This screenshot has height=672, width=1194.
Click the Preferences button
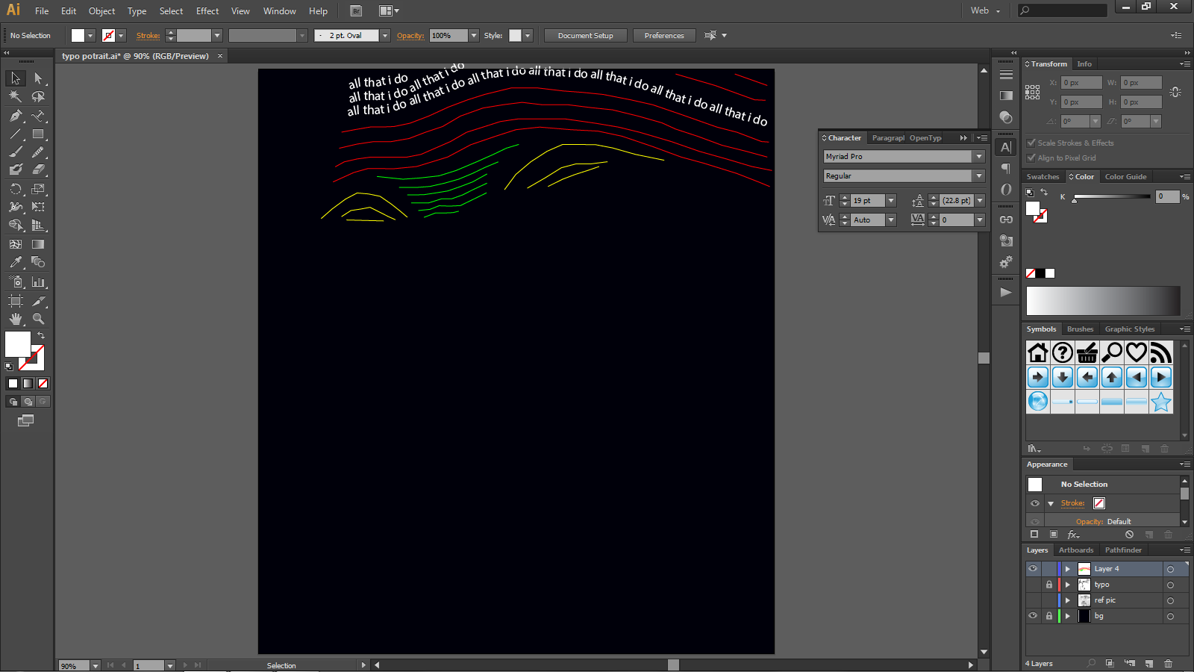pos(663,35)
